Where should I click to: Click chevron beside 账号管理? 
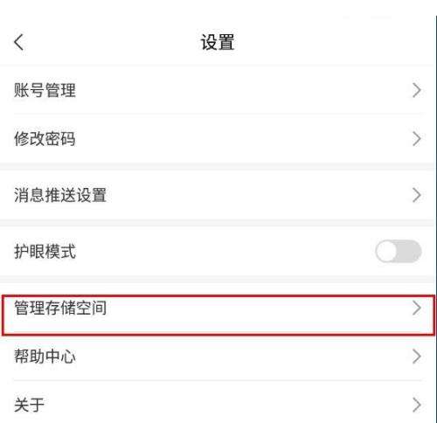pos(417,90)
